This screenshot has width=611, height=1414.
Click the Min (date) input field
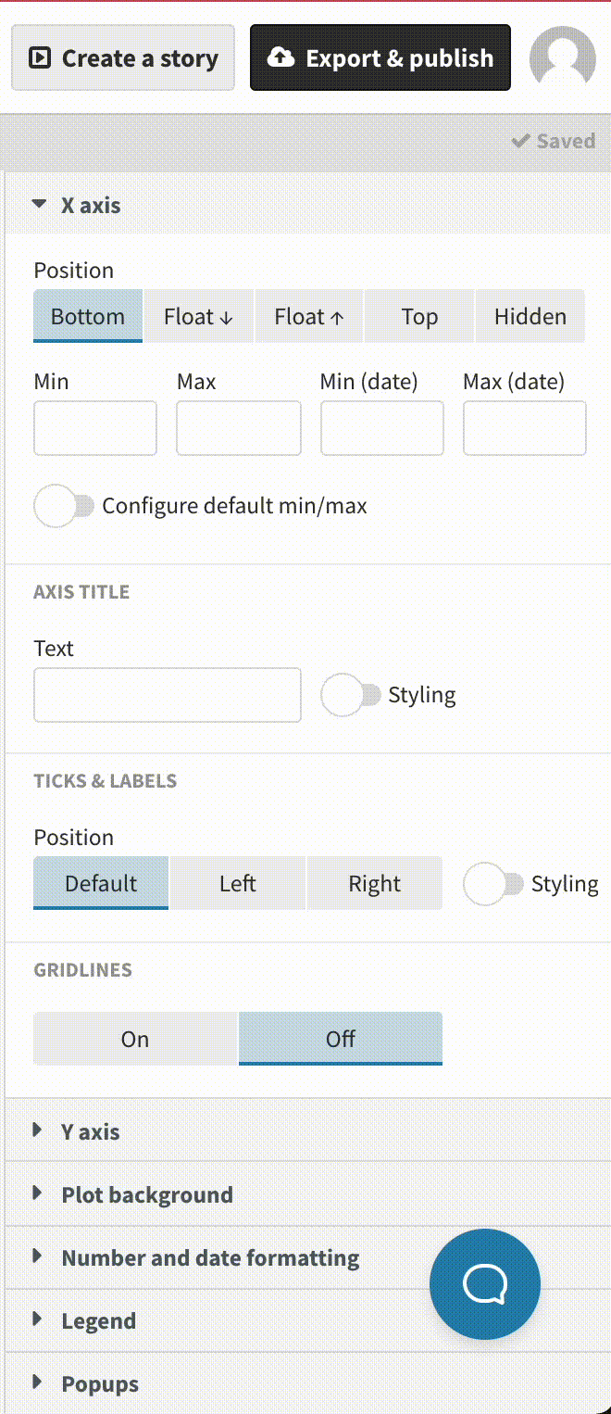pyautogui.click(x=382, y=428)
